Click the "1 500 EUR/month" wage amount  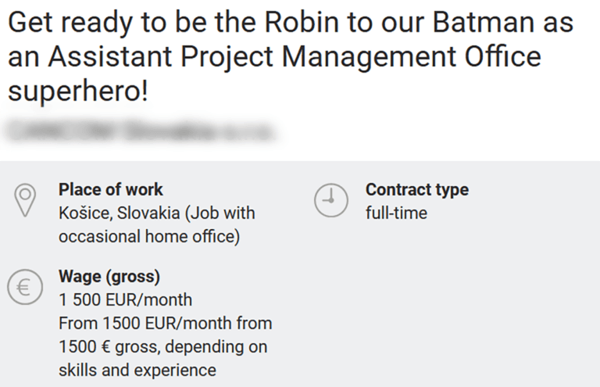[125, 299]
